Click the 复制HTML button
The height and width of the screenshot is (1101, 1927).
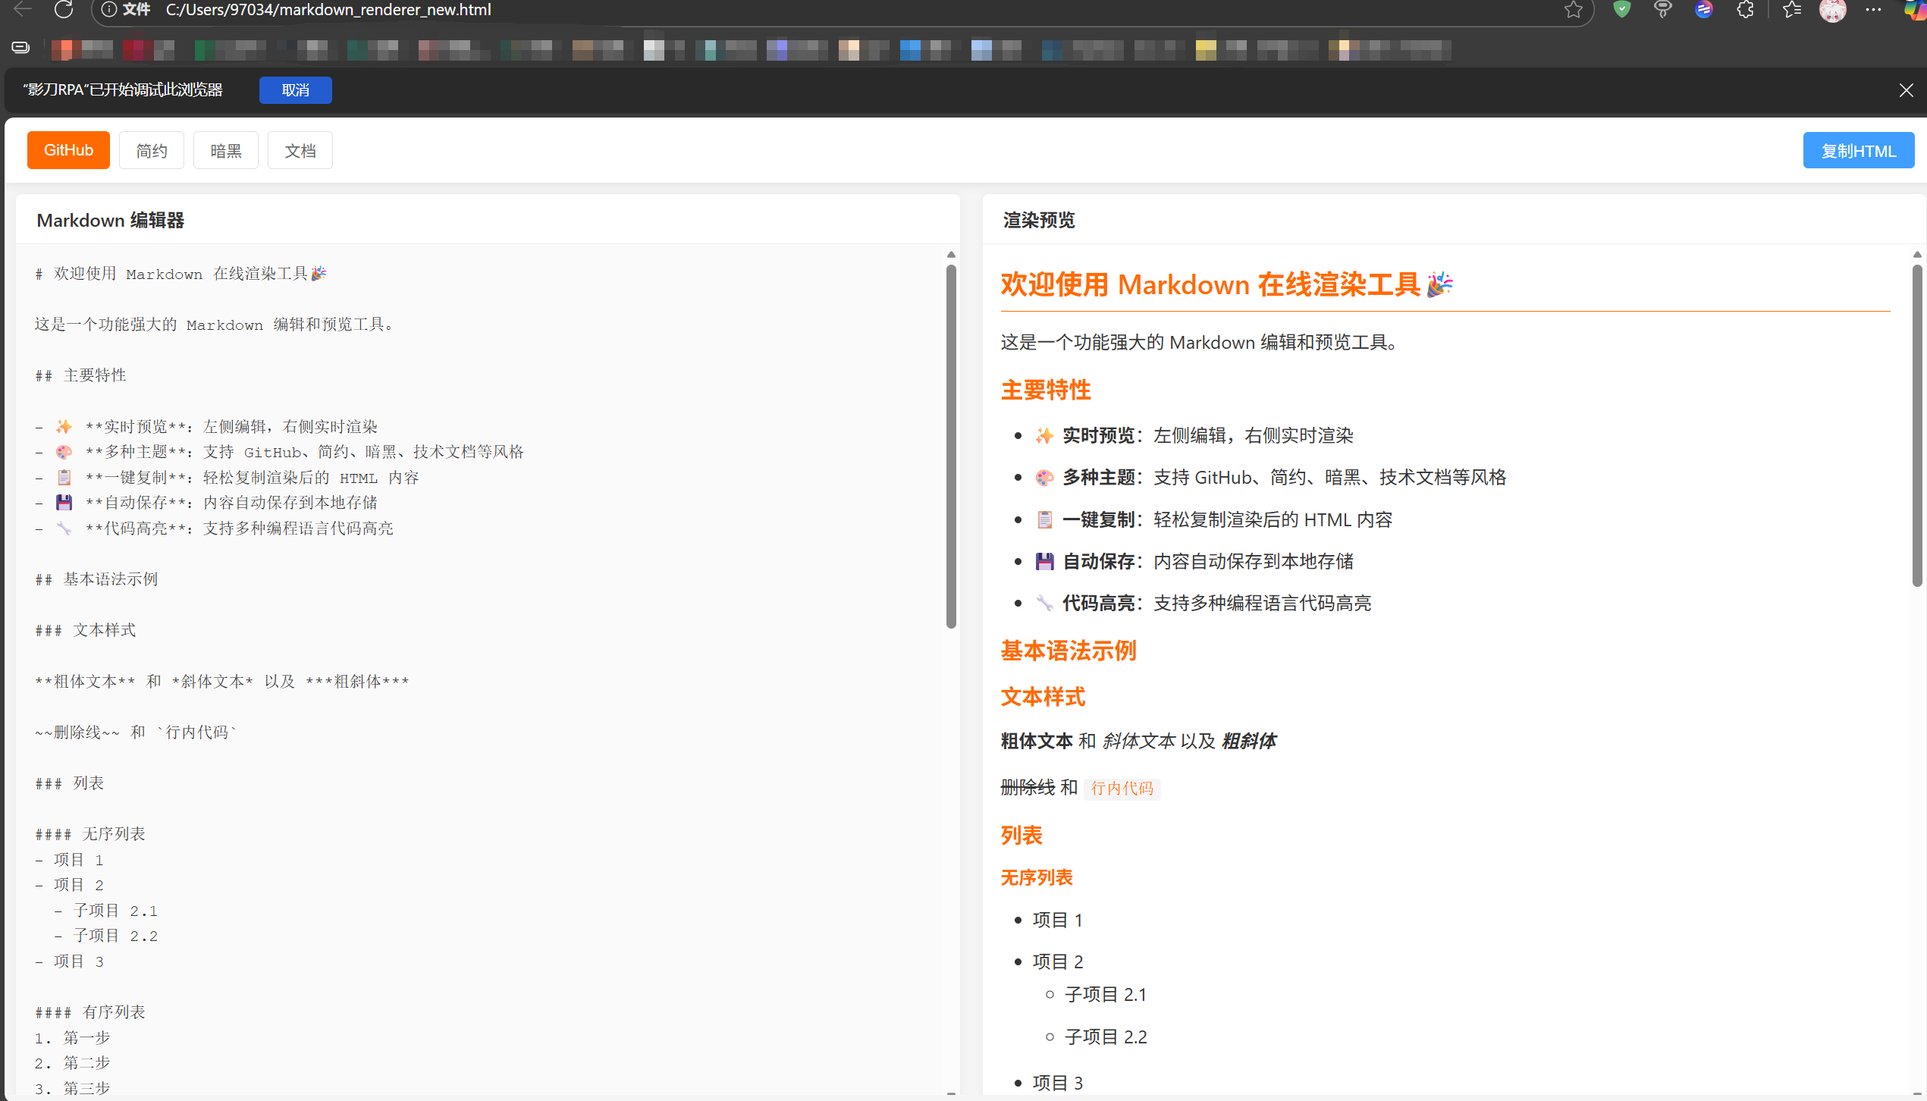[1859, 149]
